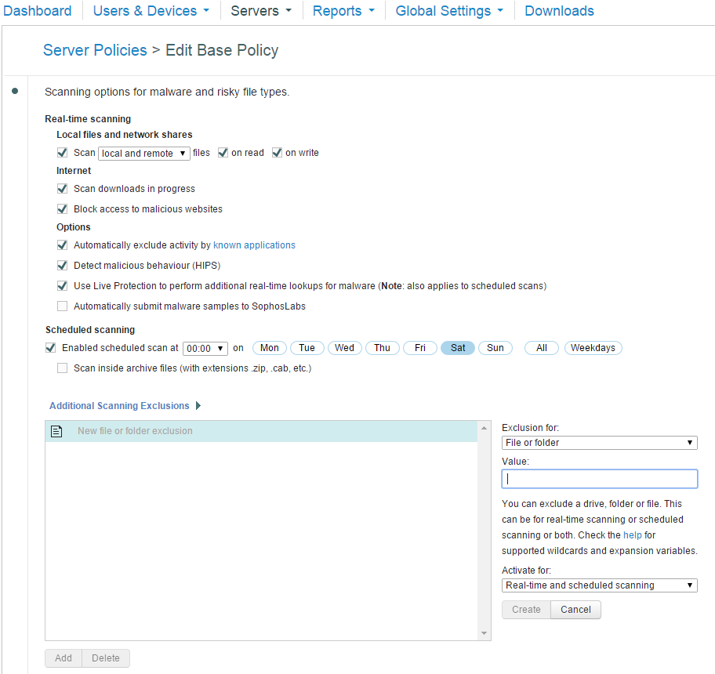Click the exclusion list scrollbar down arrow

point(485,633)
